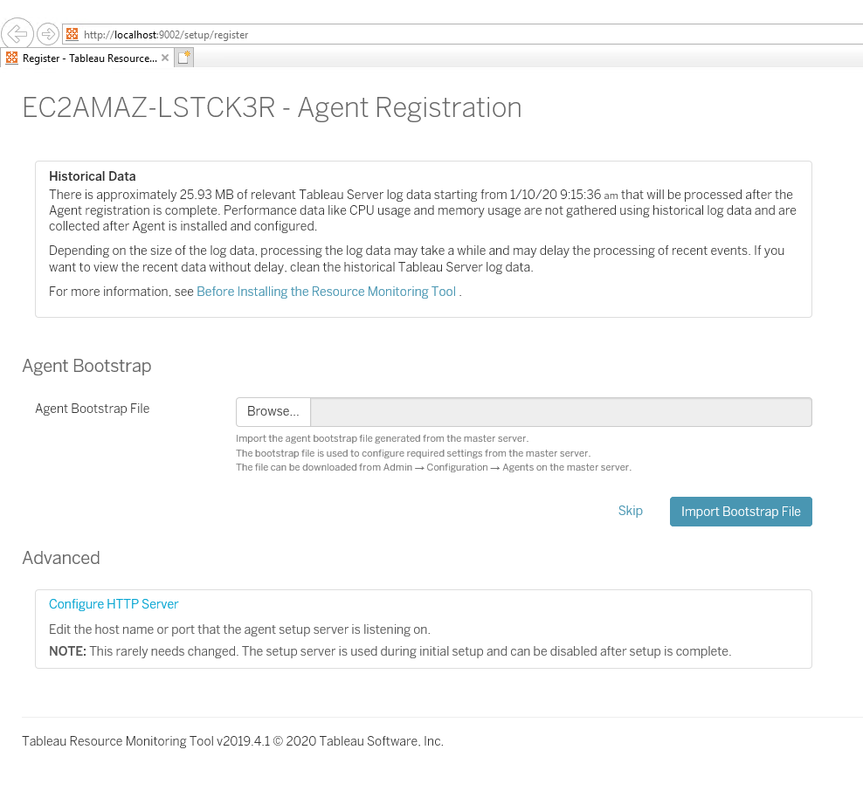The height and width of the screenshot is (791, 863).
Task: Click the Agent Bootstrap File path field
Action: point(559,410)
